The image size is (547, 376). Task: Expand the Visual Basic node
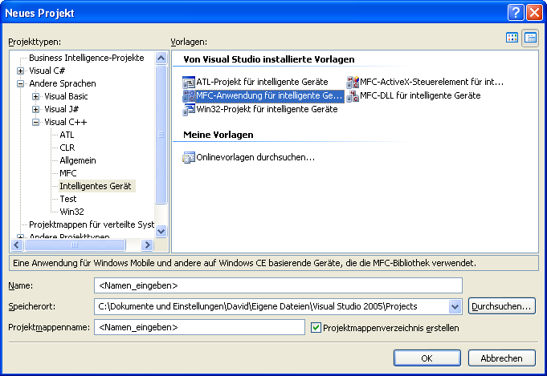coord(35,96)
